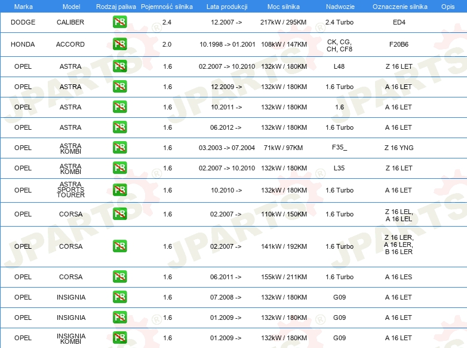Image resolution: width=467 pixels, height=348 pixels.
Task: Click the Model column header
Action: [x=70, y=6]
